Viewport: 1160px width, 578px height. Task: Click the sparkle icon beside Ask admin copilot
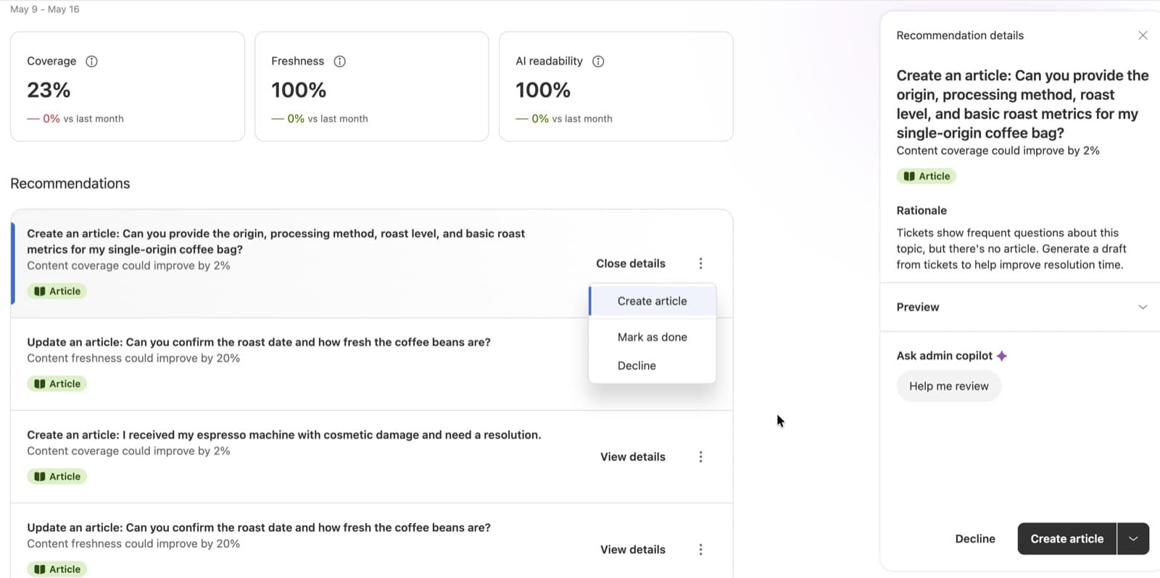pyautogui.click(x=1002, y=356)
